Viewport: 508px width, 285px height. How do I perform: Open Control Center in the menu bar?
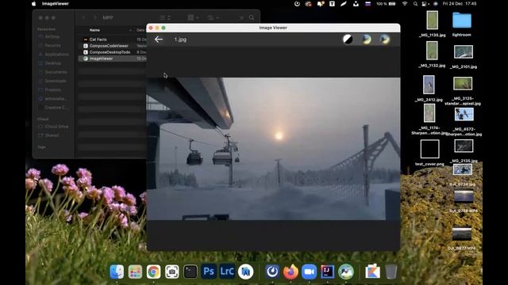tap(425, 4)
